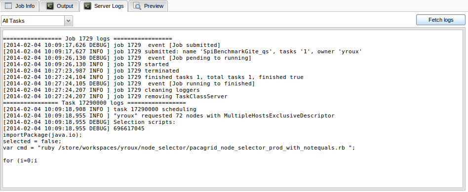Click the Fetch logs button
The width and height of the screenshot is (468, 192).
(x=440, y=20)
